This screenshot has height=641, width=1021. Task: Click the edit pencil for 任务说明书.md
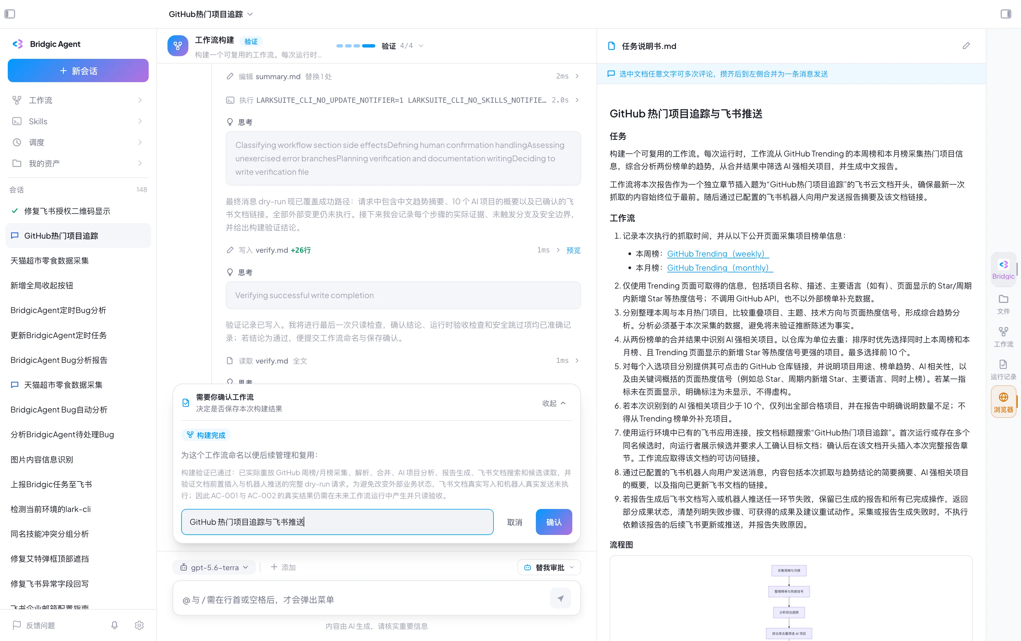pos(966,46)
